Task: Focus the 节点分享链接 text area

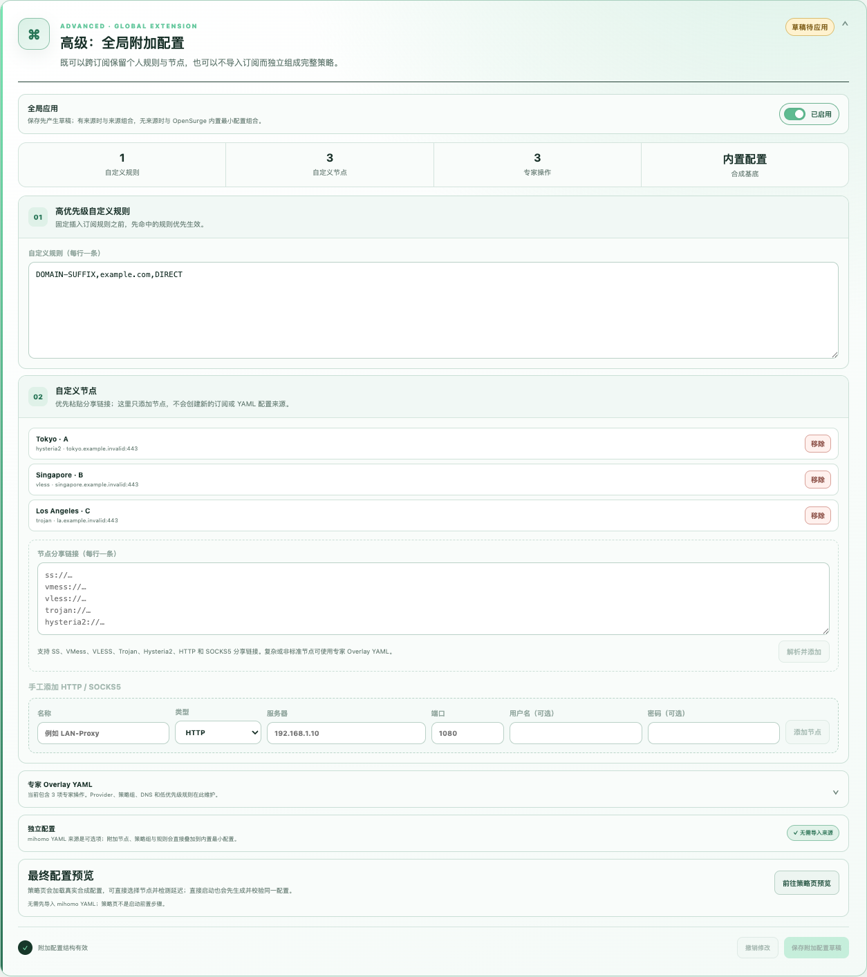Action: pyautogui.click(x=433, y=598)
